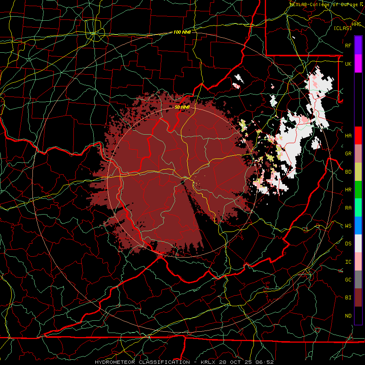
Task: Click the HYDROMETEOR CLASSIFICATION product title
Action: [142, 362]
